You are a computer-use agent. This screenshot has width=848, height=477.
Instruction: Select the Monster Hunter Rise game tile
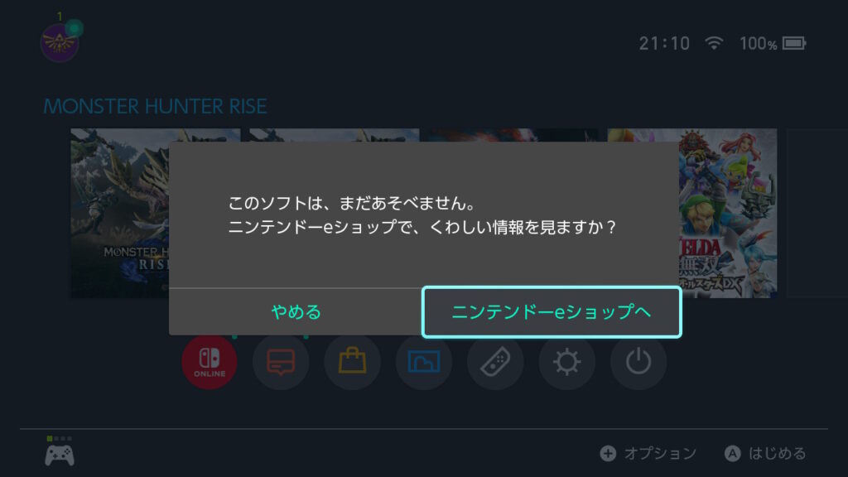tap(119, 213)
